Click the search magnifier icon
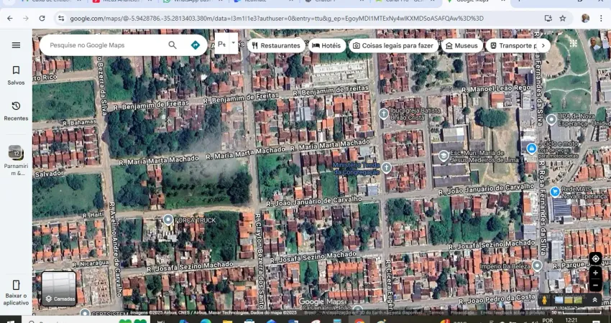The image size is (611, 323). 173,45
